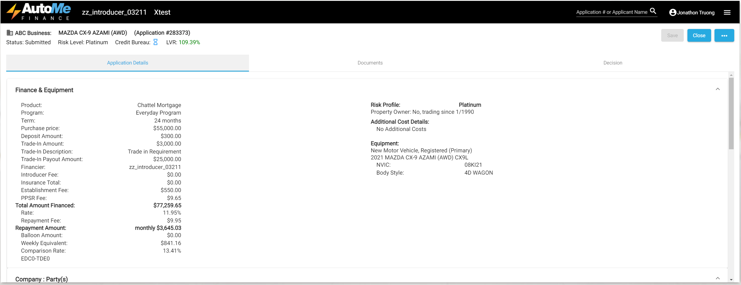
Task: Click the Status: Submitted text
Action: coord(28,42)
